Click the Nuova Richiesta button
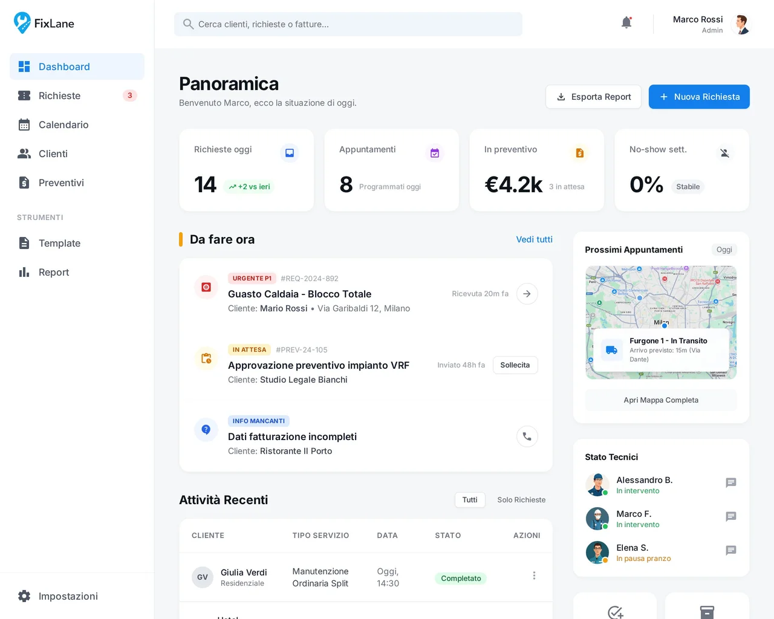Viewport: 774px width, 619px height. (x=699, y=97)
